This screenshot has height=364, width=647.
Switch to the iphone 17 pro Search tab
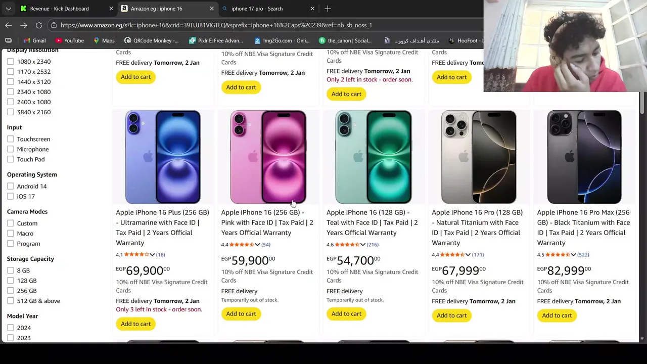(x=257, y=9)
